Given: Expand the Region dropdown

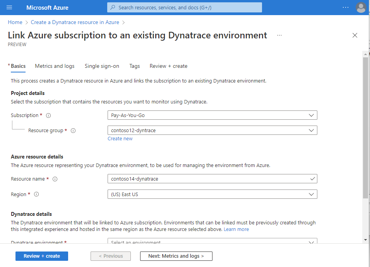Looking at the screenshot, I should (212, 194).
